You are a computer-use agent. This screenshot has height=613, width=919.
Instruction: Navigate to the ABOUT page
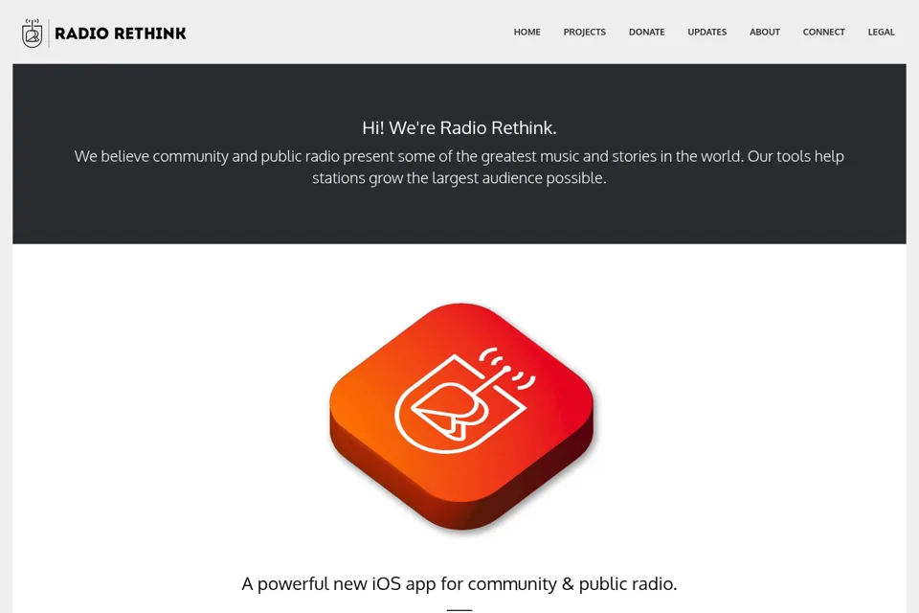[764, 33]
